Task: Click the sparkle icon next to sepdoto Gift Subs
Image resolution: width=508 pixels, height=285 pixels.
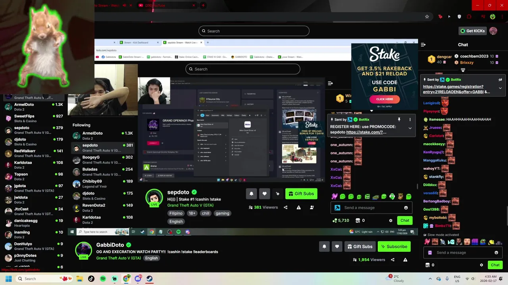Action: point(277,194)
